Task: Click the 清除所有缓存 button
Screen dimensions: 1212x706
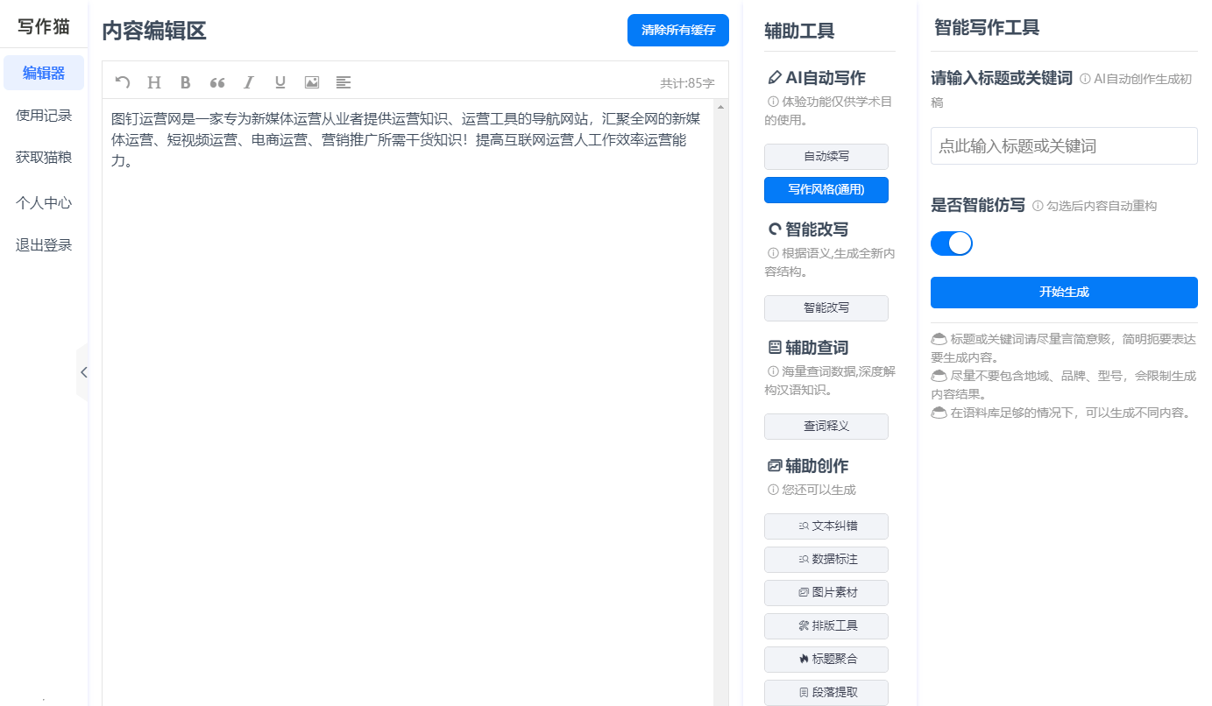Action: point(677,30)
